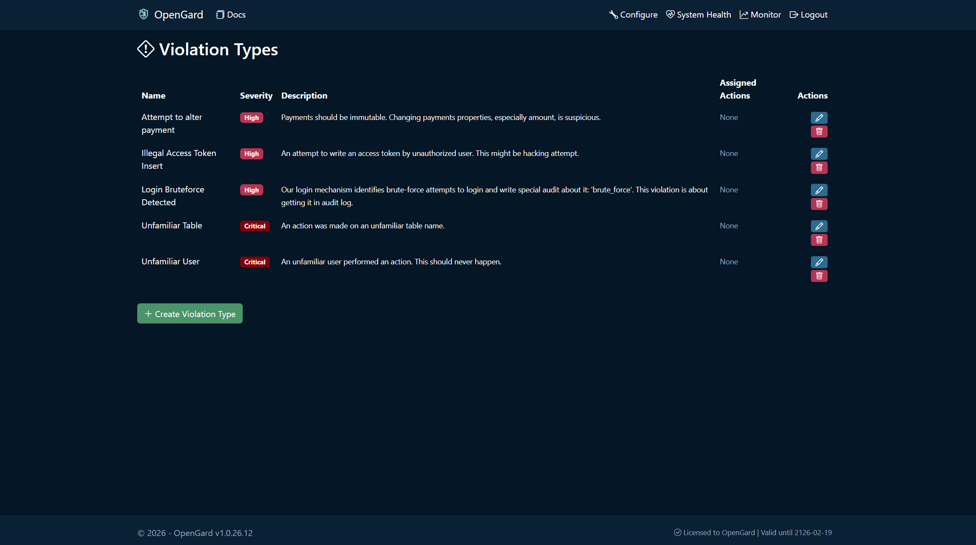The width and height of the screenshot is (976, 545).
Task: Edit the Login Bruteforce Detected violation
Action: point(819,190)
